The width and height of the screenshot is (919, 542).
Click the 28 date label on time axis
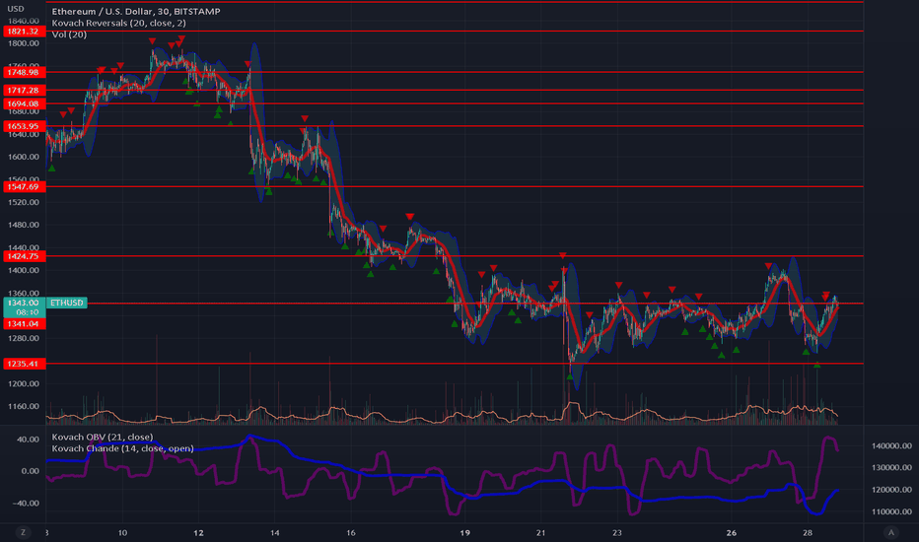(807, 532)
